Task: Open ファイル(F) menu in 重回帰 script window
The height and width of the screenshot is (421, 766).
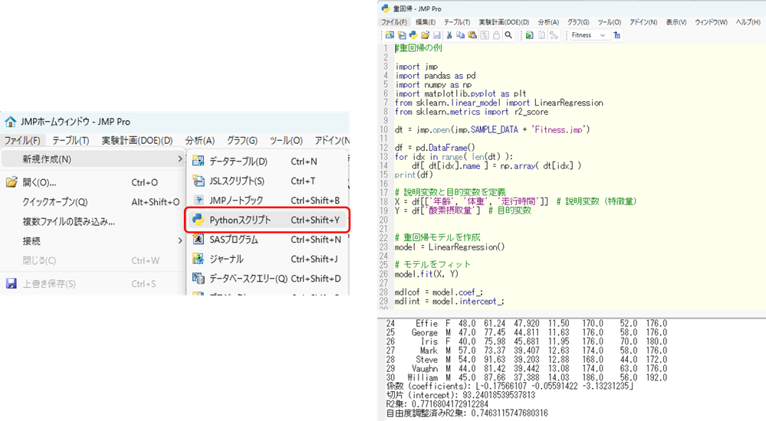Action: coord(394,22)
